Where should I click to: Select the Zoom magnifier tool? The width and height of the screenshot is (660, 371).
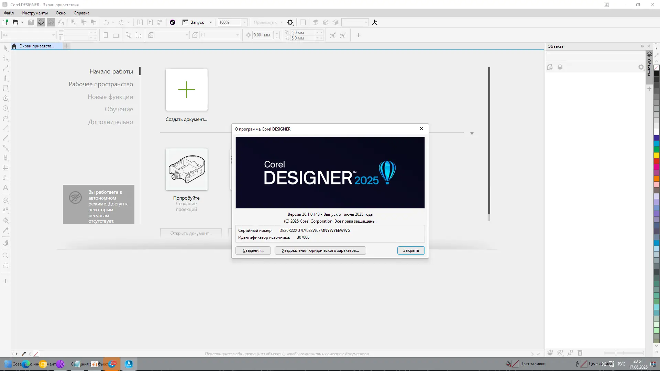pyautogui.click(x=5, y=256)
